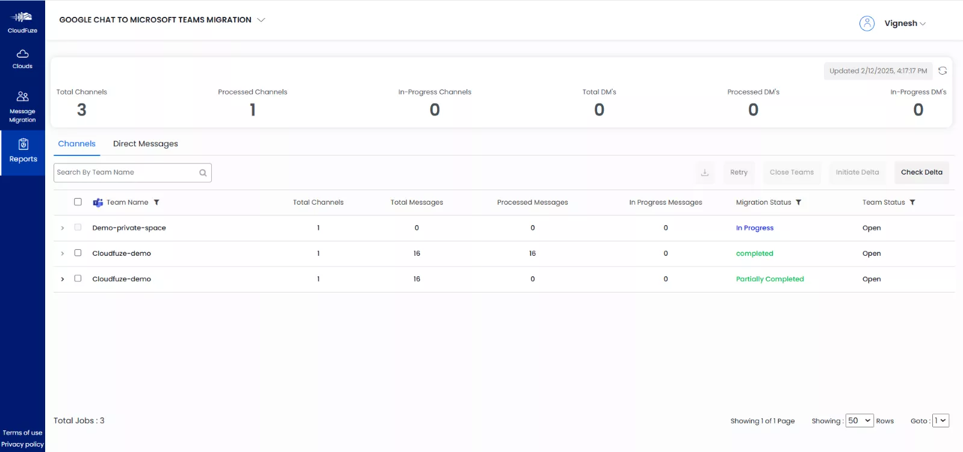The width and height of the screenshot is (963, 452).
Task: Open the Reports sidebar section
Action: pyautogui.click(x=23, y=152)
